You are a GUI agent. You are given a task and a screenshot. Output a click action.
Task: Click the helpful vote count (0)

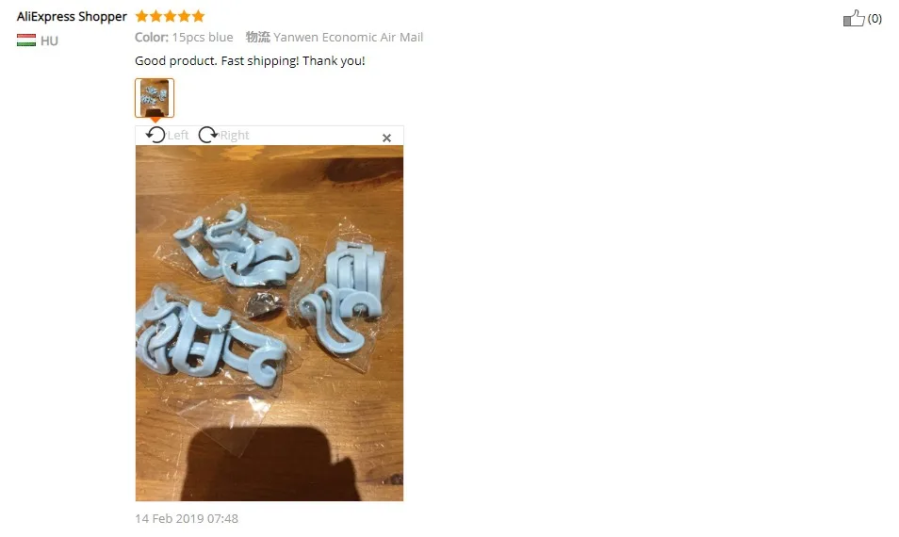tap(874, 19)
